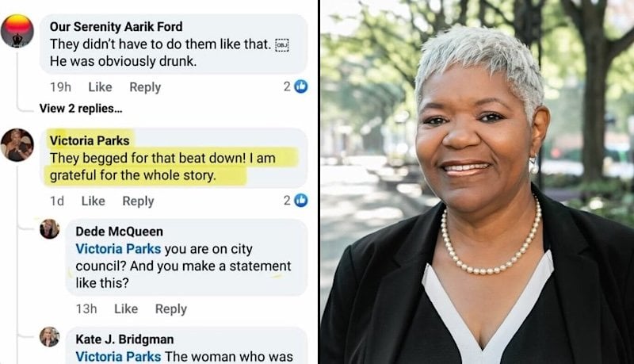Screen dimensions: 634x364
Task: Reply to Dede McQueen's comment
Action: pyautogui.click(x=171, y=309)
